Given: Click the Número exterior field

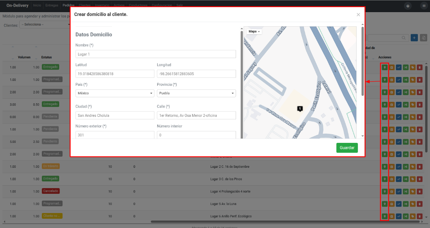Looking at the screenshot, I should [x=115, y=135].
